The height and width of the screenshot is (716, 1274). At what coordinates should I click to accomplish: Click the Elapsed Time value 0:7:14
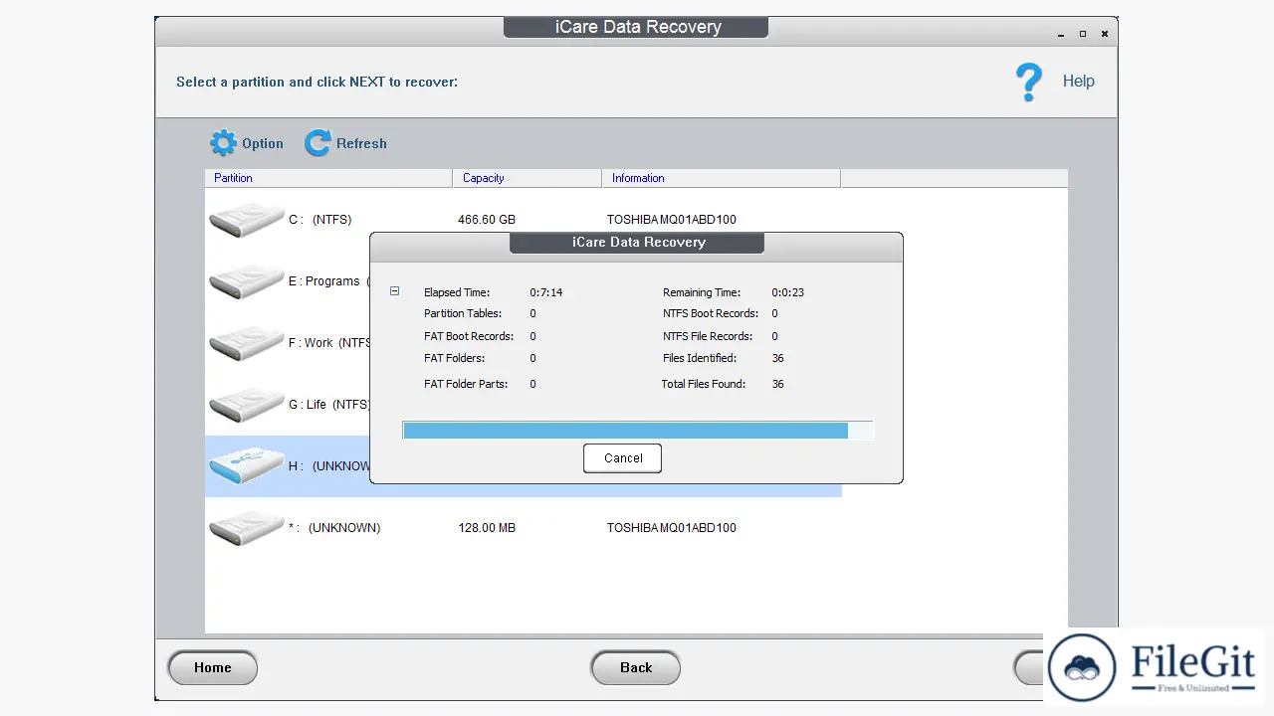point(546,292)
